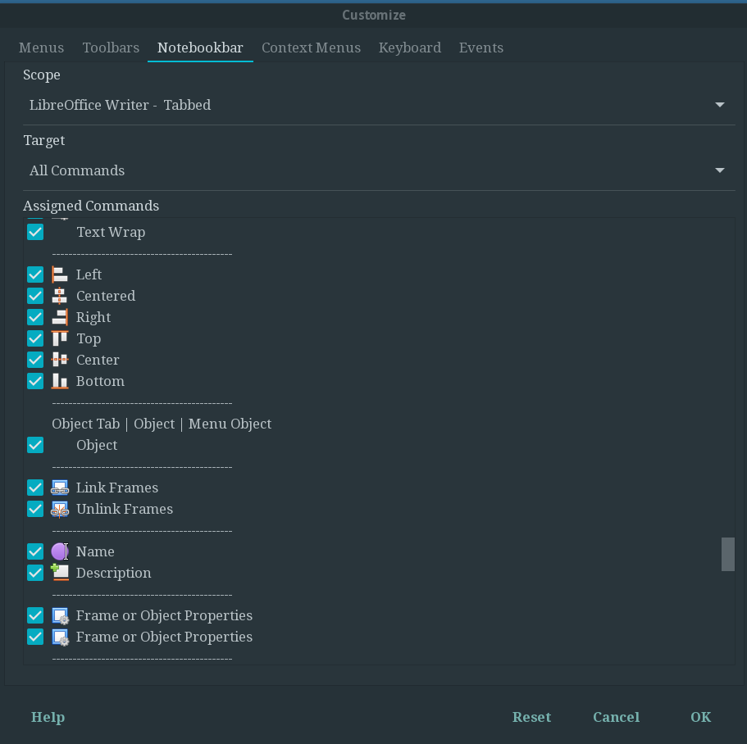Click the Assigned Commands scrollbar thumb
The width and height of the screenshot is (747, 744).
[728, 554]
